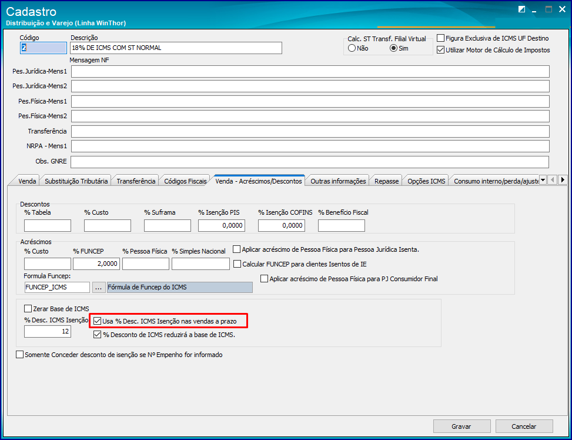The height and width of the screenshot is (440, 572).
Task: Toggle Figura Exclusiva de ICMS UF Destino
Action: [493, 38]
